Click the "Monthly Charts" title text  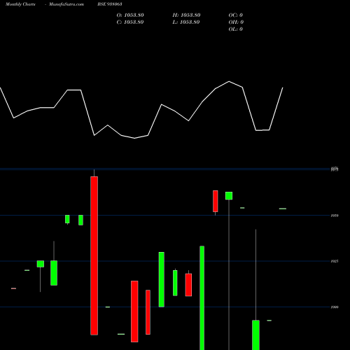pos(20,4)
